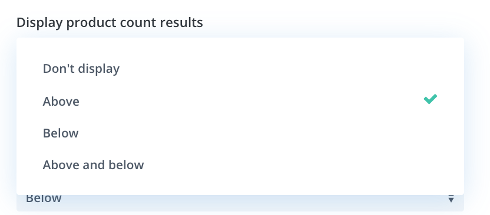
Task: Keep the currently checked Above entry
Action: pyautogui.click(x=240, y=101)
